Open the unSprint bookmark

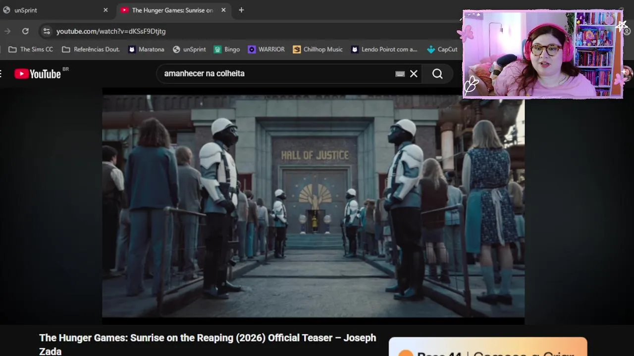[x=189, y=49]
